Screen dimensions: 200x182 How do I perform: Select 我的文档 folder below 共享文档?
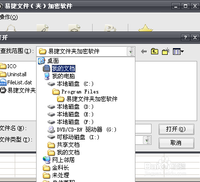pos(64,152)
